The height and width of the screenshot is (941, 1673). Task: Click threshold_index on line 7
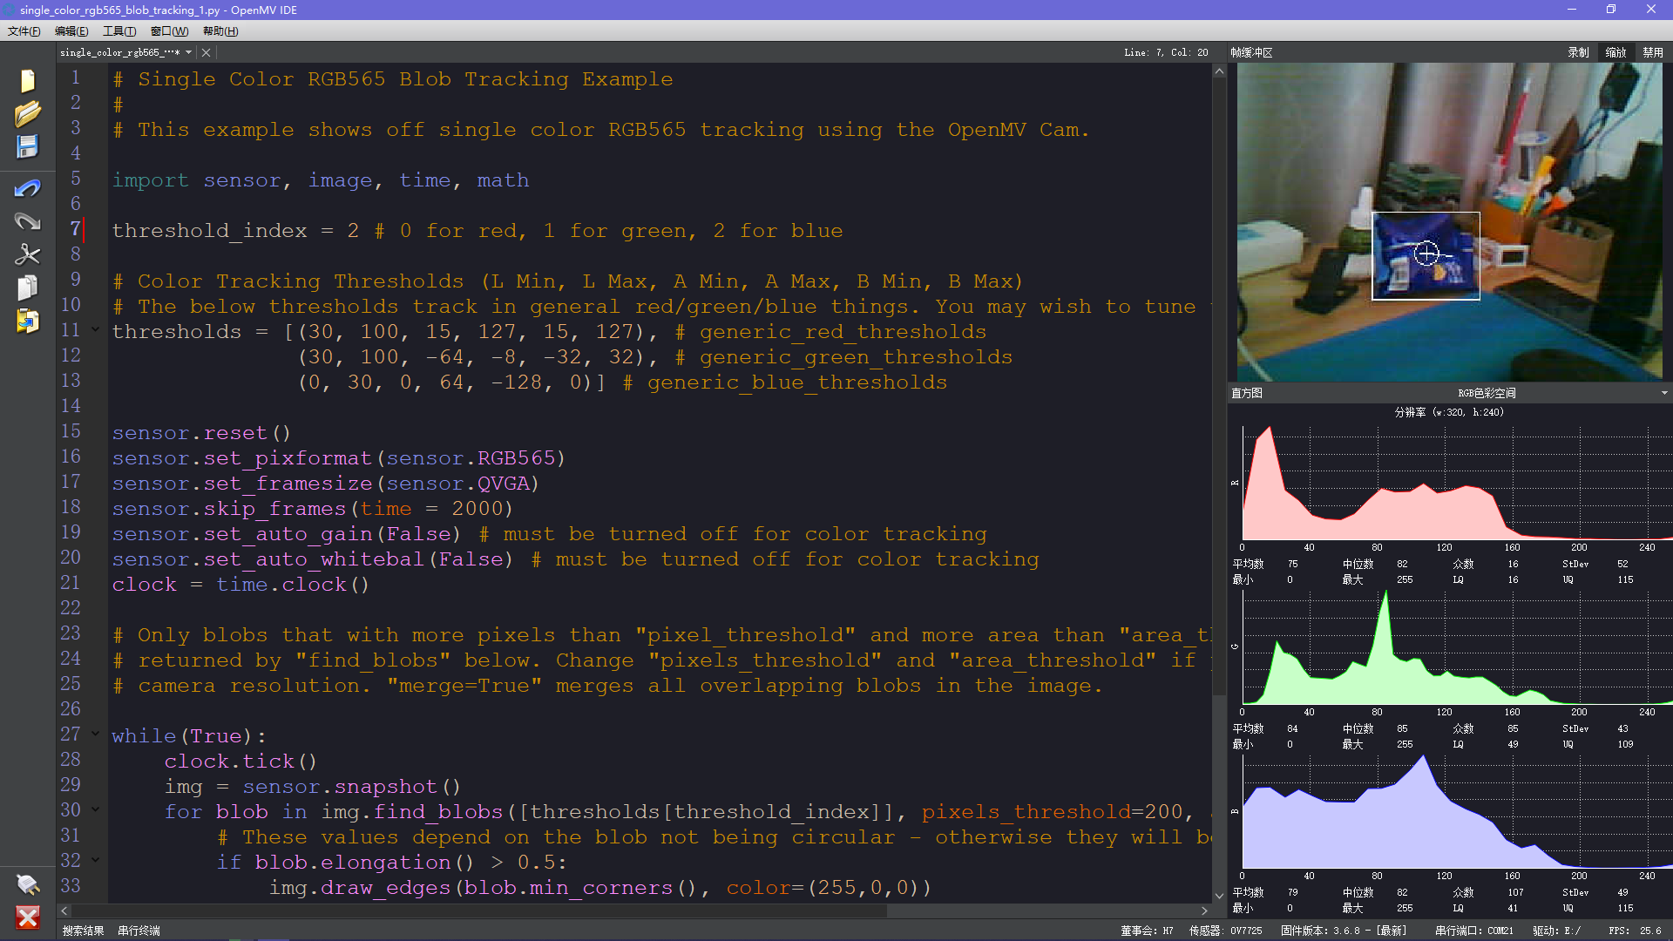tap(209, 231)
